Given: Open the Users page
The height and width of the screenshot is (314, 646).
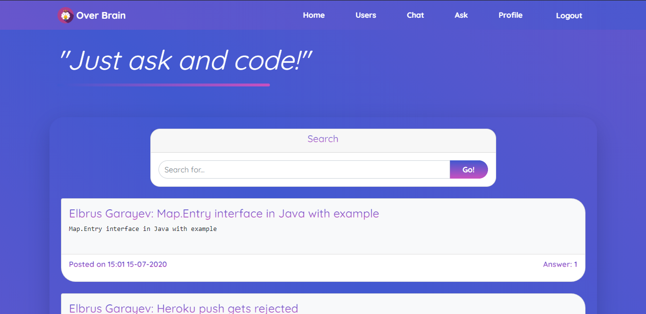Looking at the screenshot, I should 366,15.
